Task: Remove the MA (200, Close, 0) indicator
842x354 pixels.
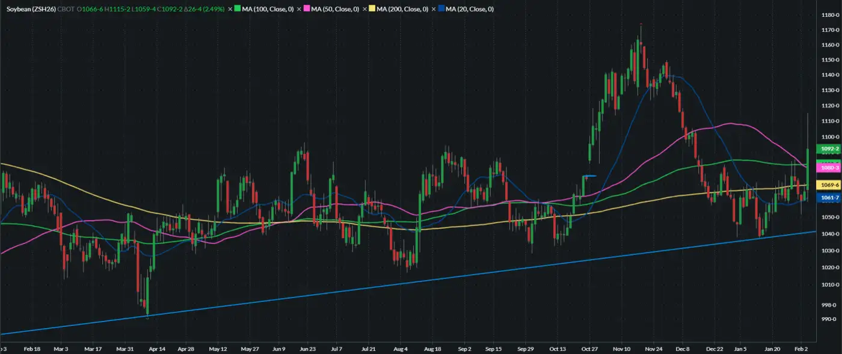Action: (364, 10)
